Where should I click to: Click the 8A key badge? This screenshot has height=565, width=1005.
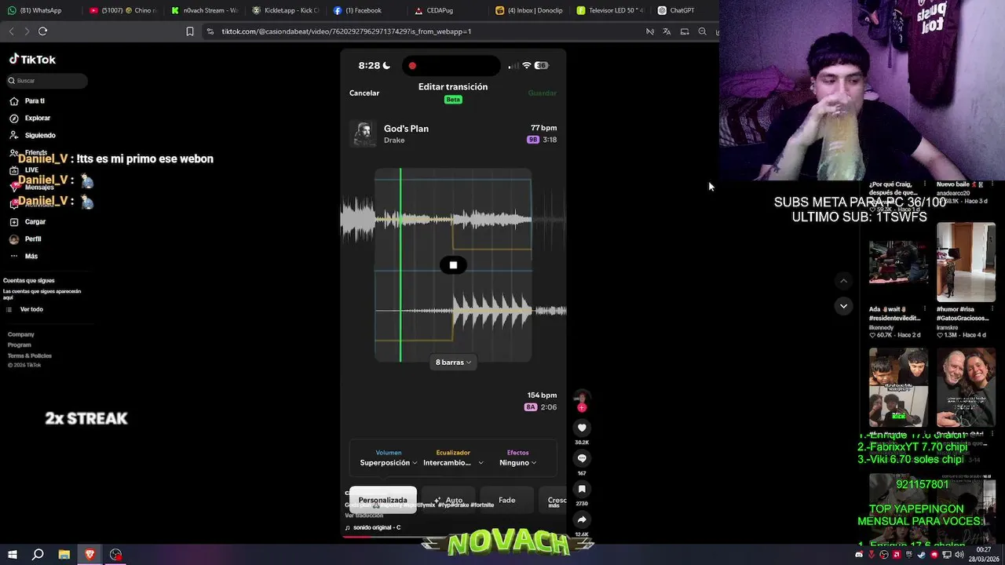click(531, 407)
